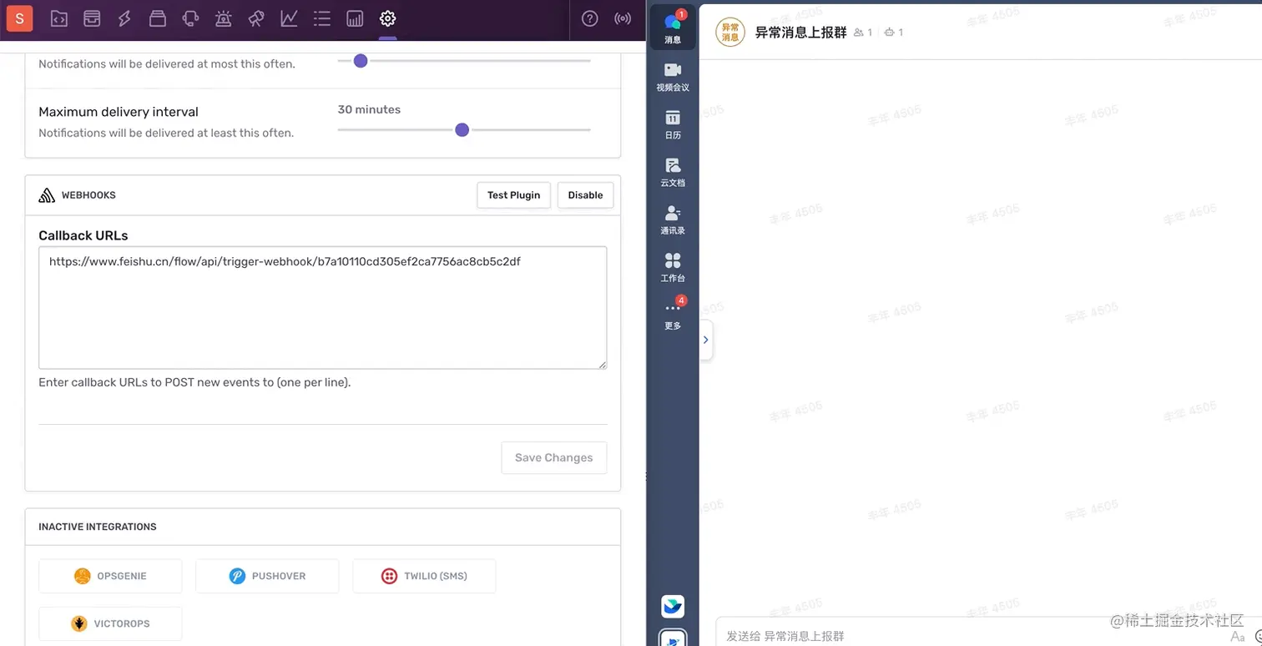Open 消息 Messages in the Feishu sidebar
The width and height of the screenshot is (1262, 646).
673,28
